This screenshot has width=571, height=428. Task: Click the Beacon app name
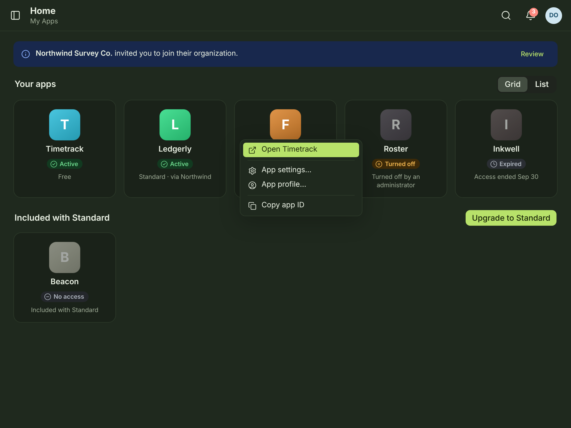(x=65, y=281)
